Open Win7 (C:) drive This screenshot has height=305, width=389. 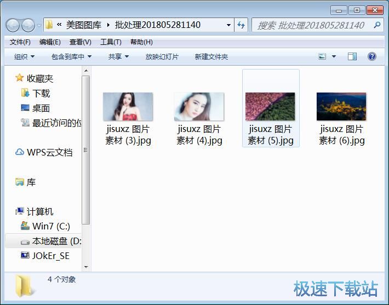[51, 226]
